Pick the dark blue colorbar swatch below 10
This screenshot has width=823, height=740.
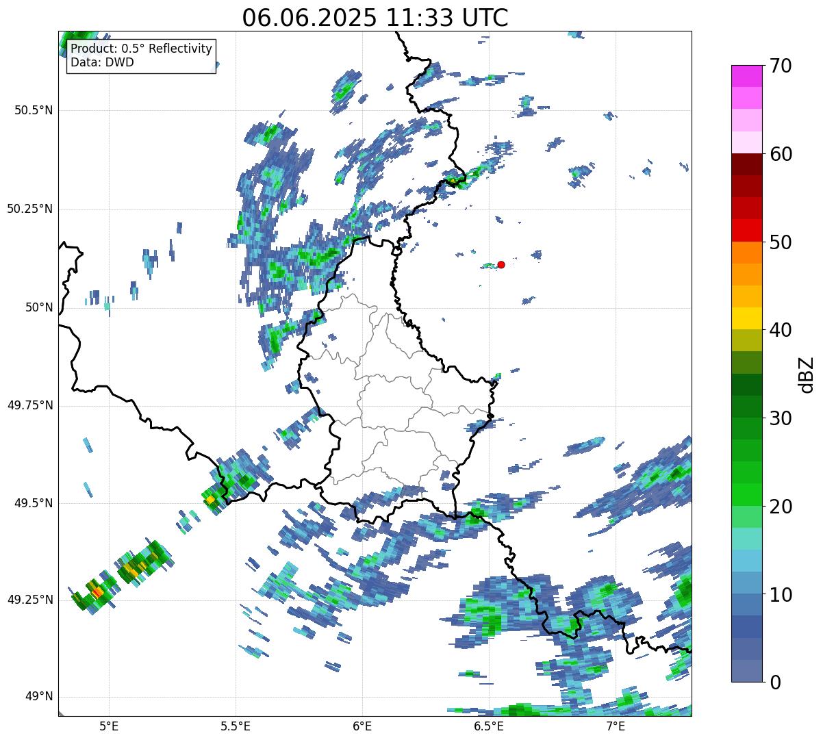747,626
